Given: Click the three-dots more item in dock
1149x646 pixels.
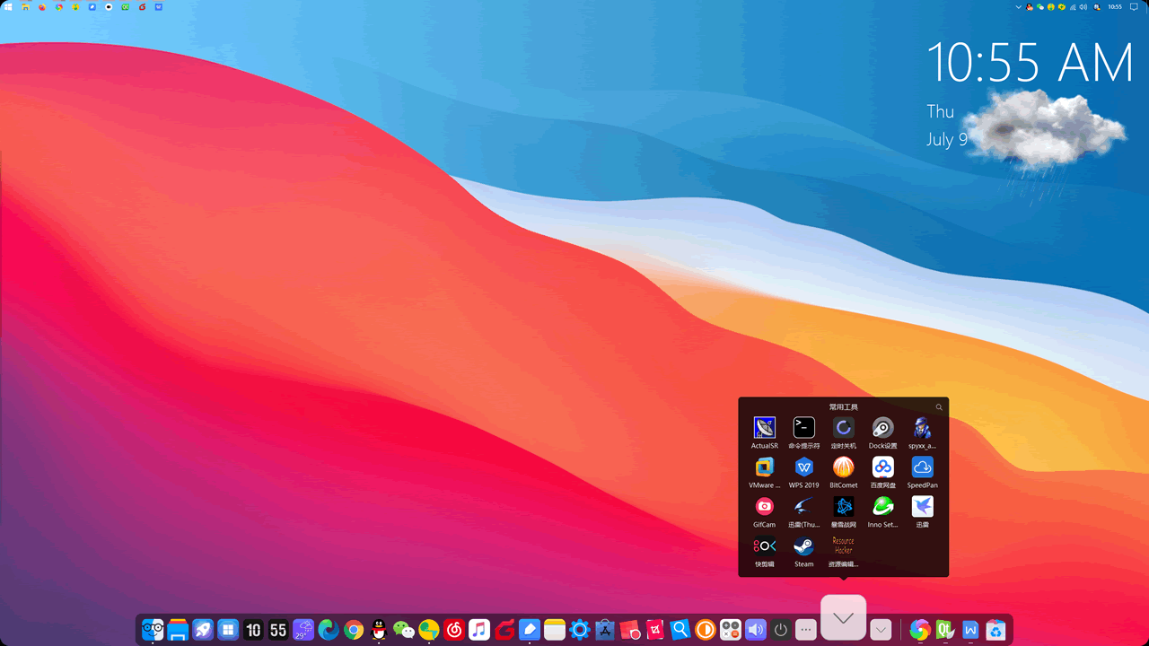Looking at the screenshot, I should tap(805, 630).
